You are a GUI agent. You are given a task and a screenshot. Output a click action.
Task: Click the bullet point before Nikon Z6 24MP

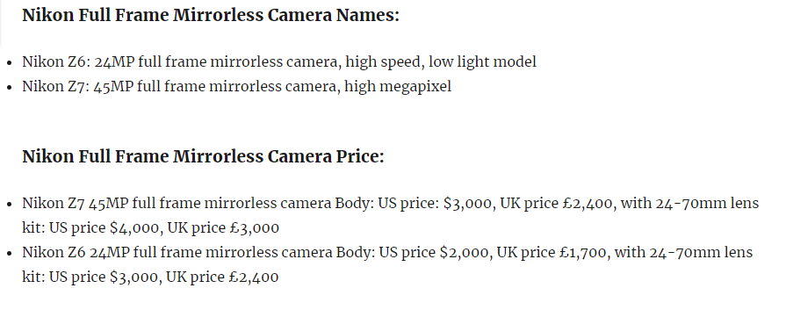coord(10,62)
